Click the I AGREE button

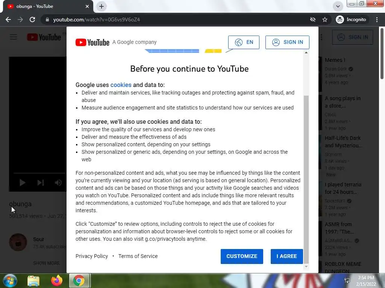(286, 256)
